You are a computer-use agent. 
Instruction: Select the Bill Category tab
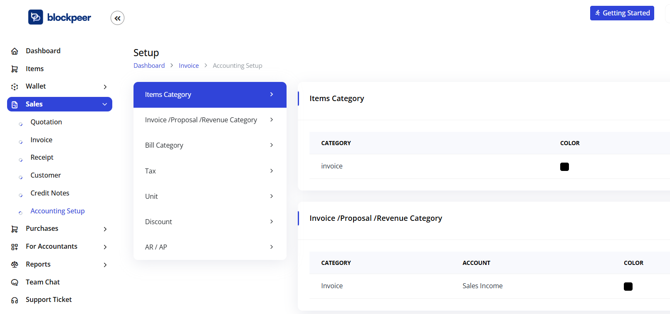[x=210, y=145]
